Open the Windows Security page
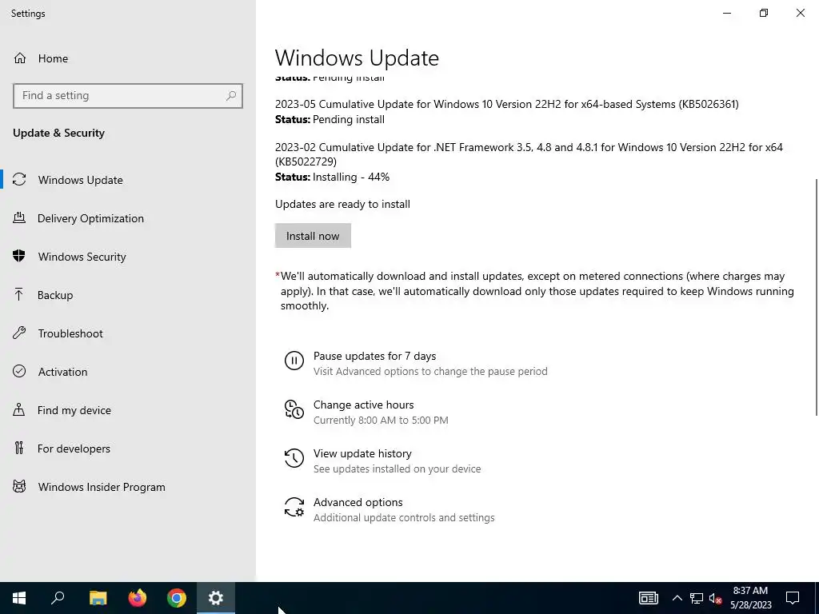 click(x=128, y=257)
